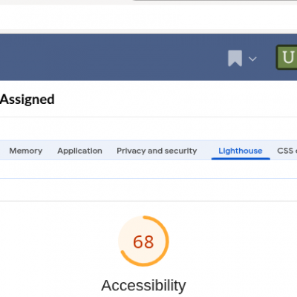The width and height of the screenshot is (297, 297).
Task: Select the number 68 inside the gauge
Action: (x=143, y=242)
